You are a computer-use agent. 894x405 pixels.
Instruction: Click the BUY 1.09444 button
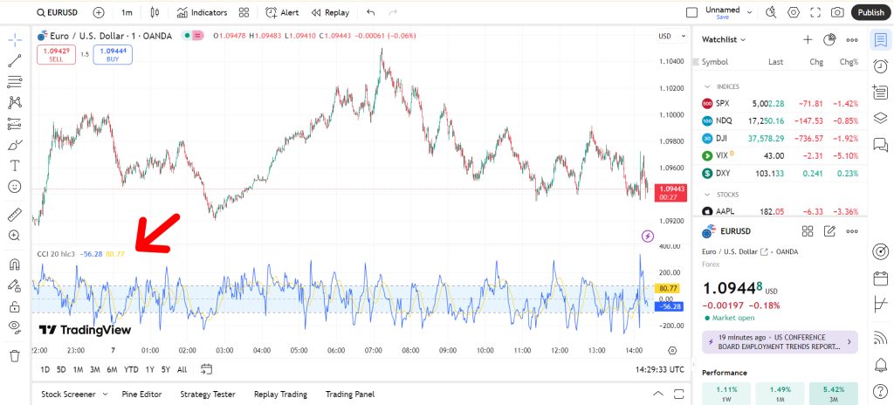point(113,55)
